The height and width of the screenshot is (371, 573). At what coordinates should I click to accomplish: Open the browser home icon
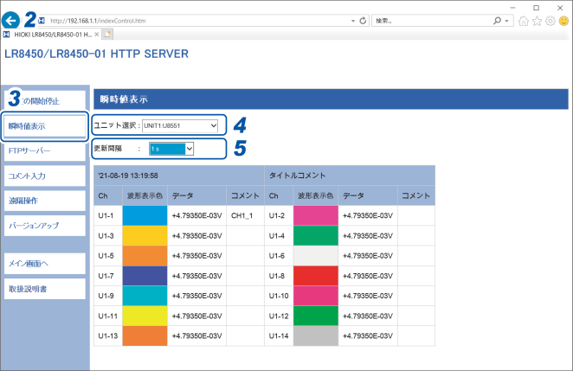pos(524,21)
